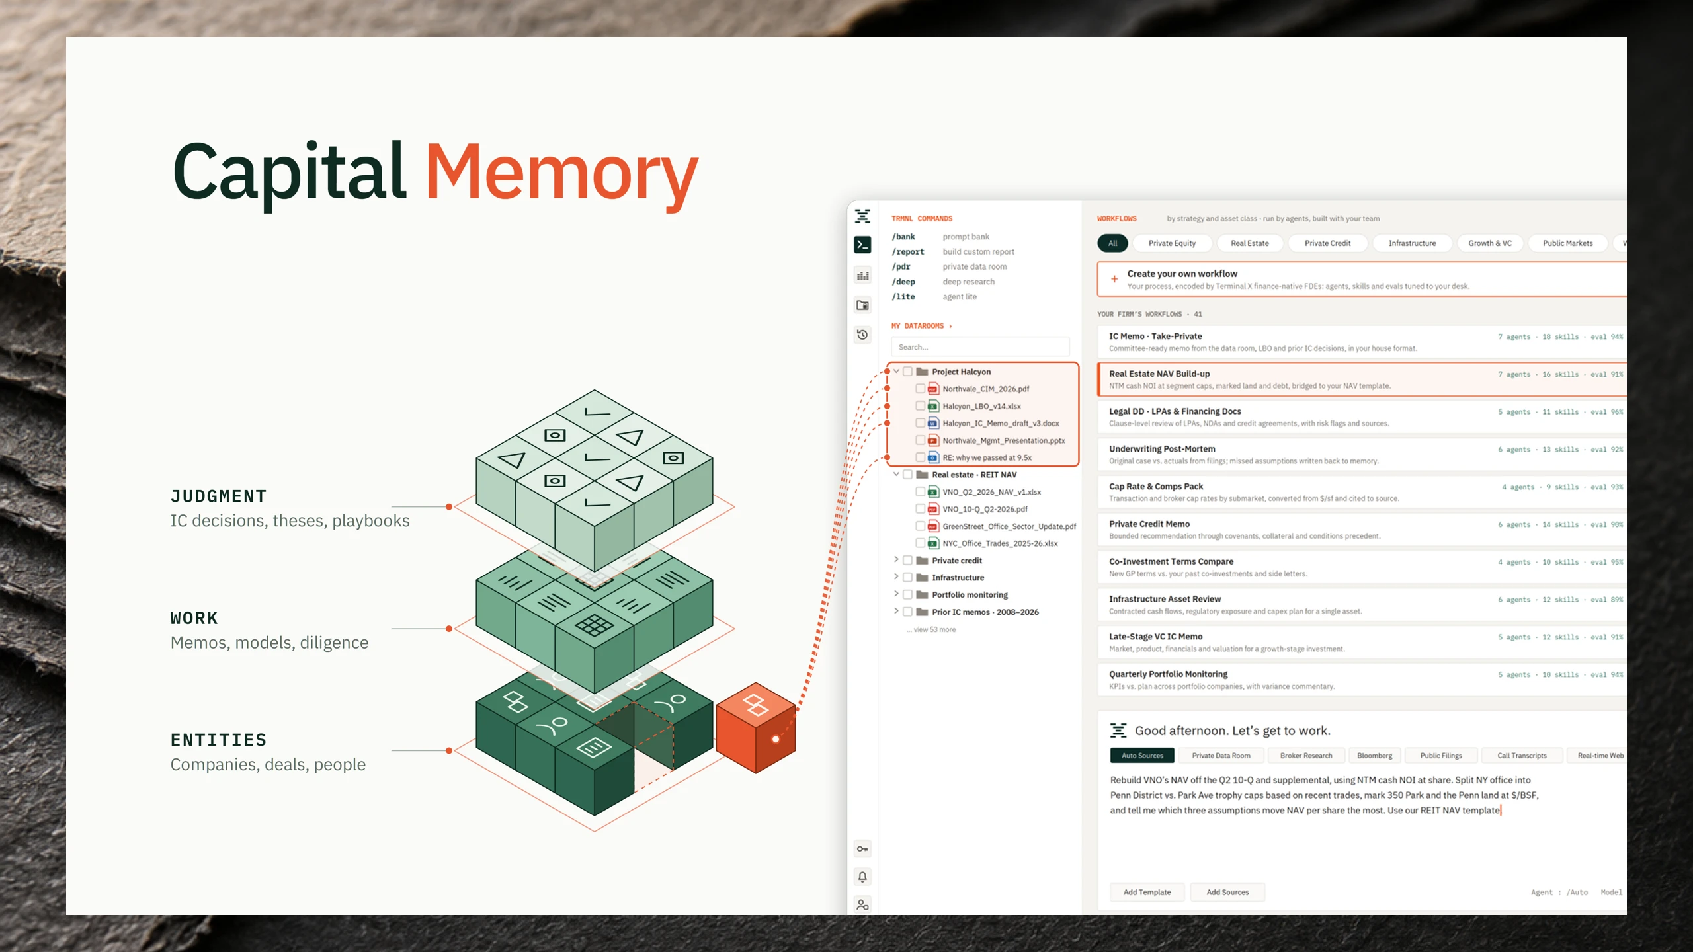
Task: Click the key icon in sidebar
Action: click(x=862, y=848)
